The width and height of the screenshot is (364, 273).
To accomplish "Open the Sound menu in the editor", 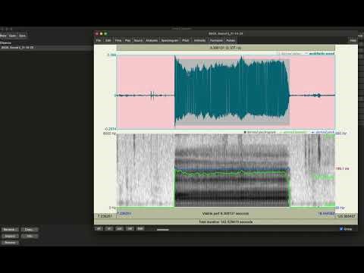I will (x=138, y=40).
